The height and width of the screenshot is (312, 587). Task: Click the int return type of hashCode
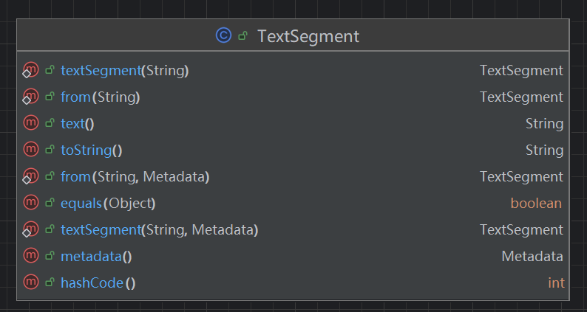556,283
